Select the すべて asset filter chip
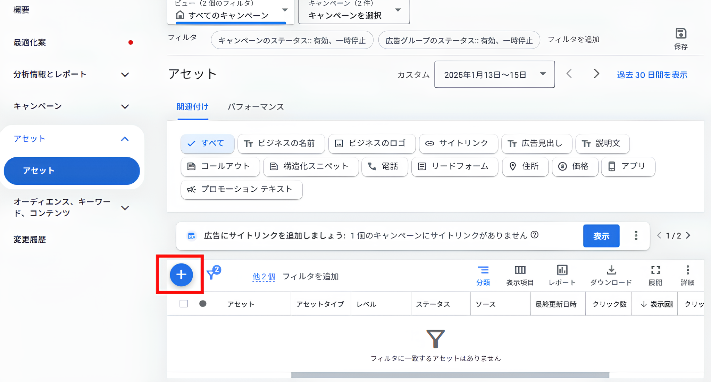Viewport: 711px width, 382px height. coord(207,144)
